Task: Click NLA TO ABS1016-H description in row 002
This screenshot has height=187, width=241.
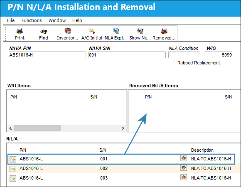Action: [x=211, y=168]
